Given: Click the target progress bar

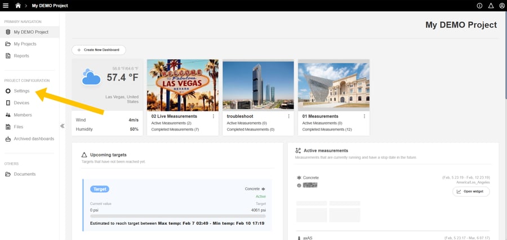Looking at the screenshot, I should point(177,216).
